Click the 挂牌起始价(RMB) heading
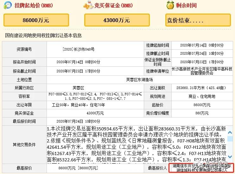Screen dimensions: 235x174 point(34,6)
